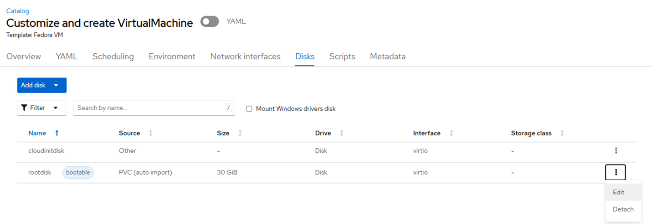Image resolution: width=651 pixels, height=224 pixels.
Task: Click the Customize and create VirtualMachine heading
Action: click(100, 23)
